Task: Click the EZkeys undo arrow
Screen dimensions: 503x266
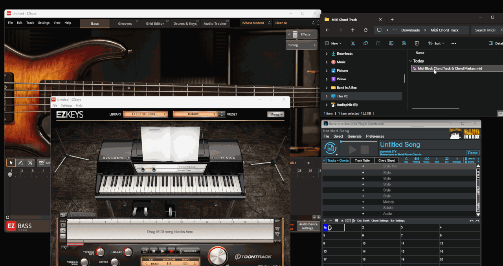Action: point(64,248)
